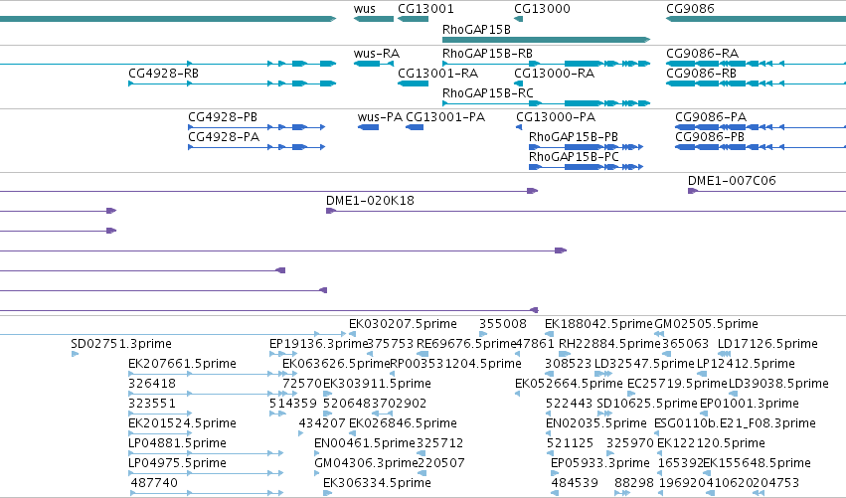The width and height of the screenshot is (846, 498).
Task: Click EST ESG0110b.E21_F08.3prime
Action: pyautogui.click(x=735, y=423)
